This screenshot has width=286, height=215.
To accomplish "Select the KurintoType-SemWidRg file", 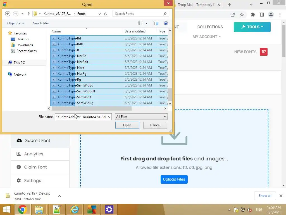I will (109, 103).
